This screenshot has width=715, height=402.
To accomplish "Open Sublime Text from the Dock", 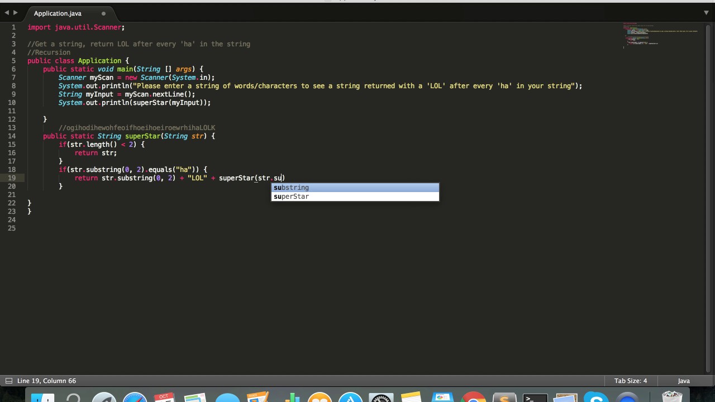I will point(504,398).
